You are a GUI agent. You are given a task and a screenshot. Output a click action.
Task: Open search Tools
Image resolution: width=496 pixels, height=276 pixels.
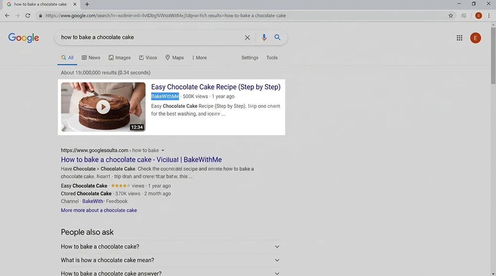point(272,58)
